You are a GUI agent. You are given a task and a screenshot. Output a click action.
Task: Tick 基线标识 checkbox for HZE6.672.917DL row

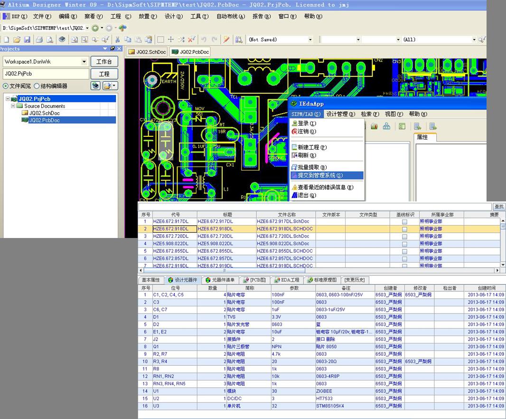pyautogui.click(x=404, y=222)
